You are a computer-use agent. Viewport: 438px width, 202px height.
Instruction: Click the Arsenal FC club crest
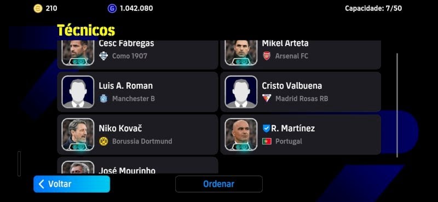pyautogui.click(x=267, y=56)
